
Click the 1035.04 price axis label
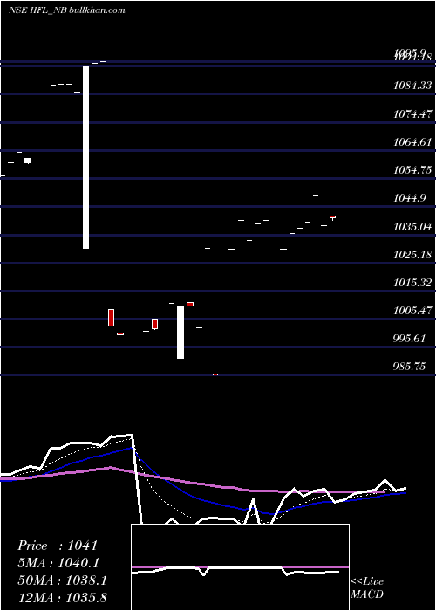(412, 226)
